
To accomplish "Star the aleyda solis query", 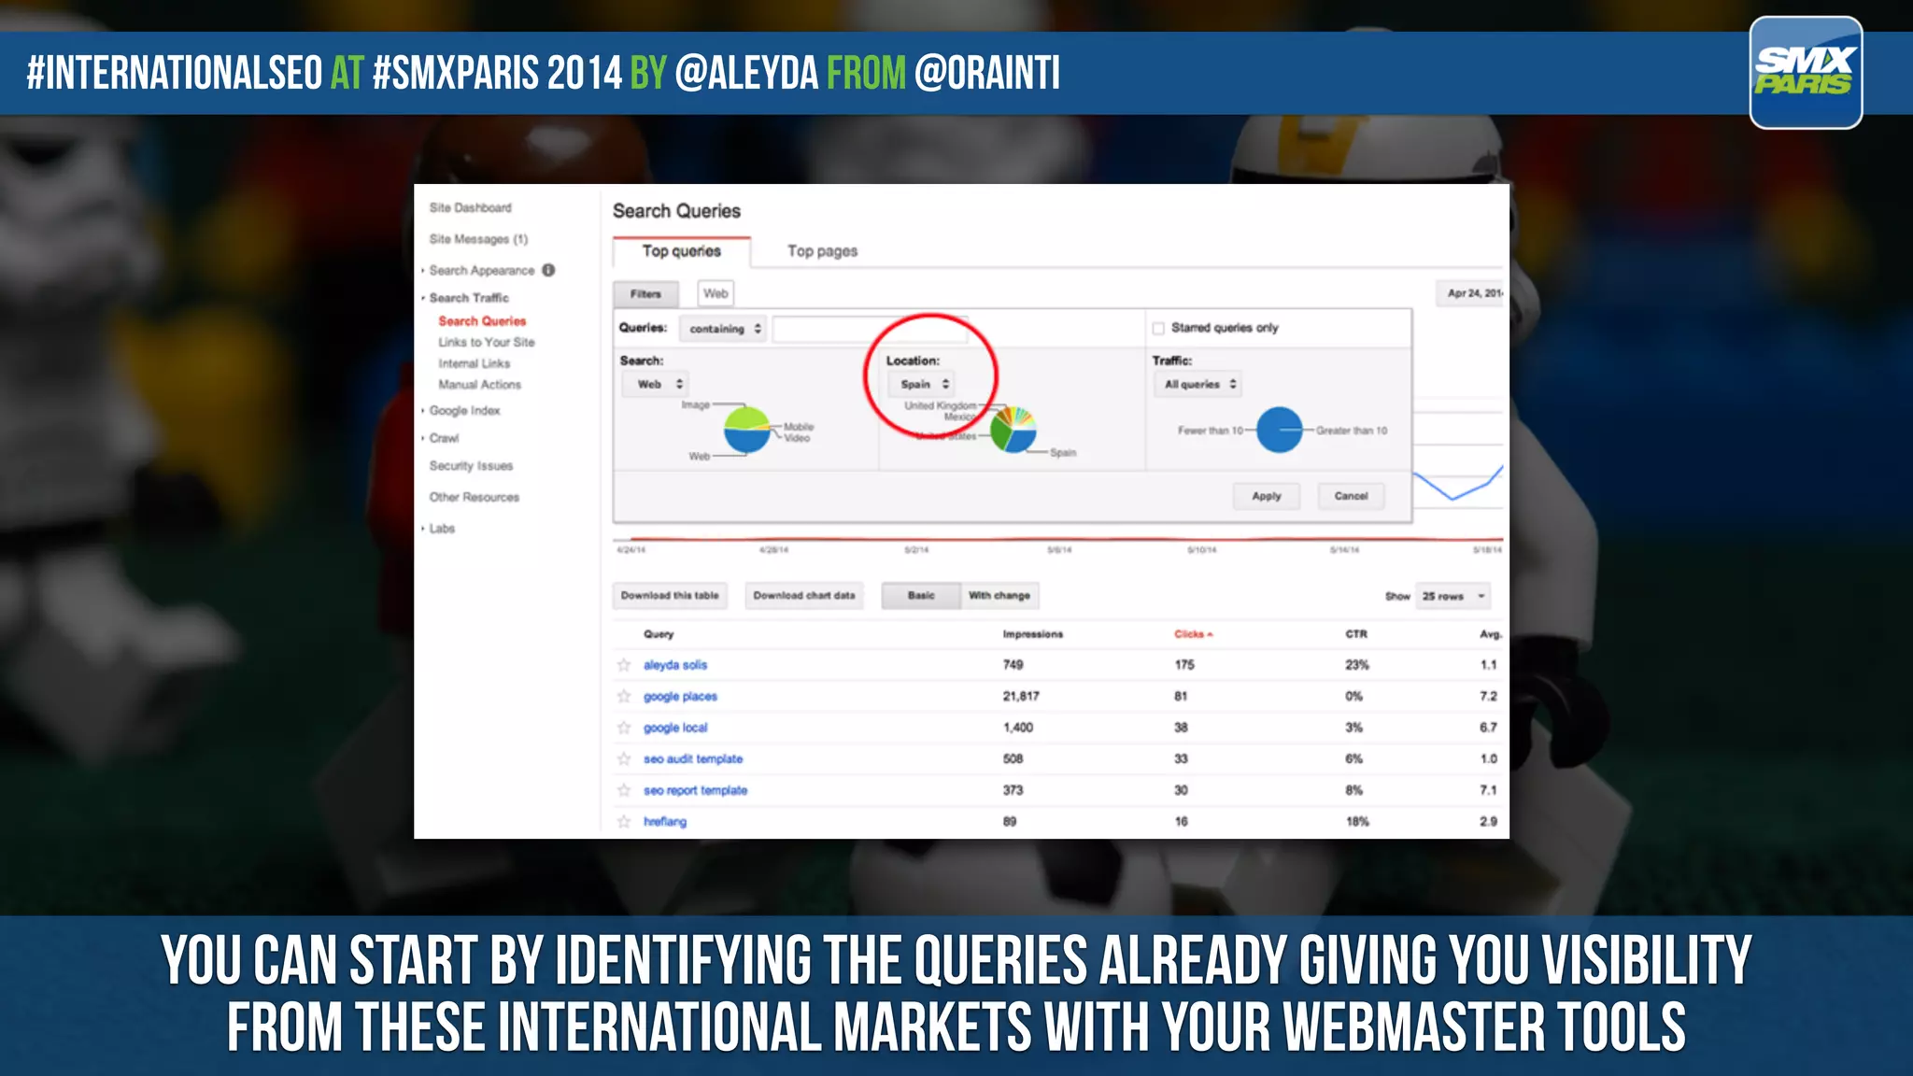I will 624,665.
